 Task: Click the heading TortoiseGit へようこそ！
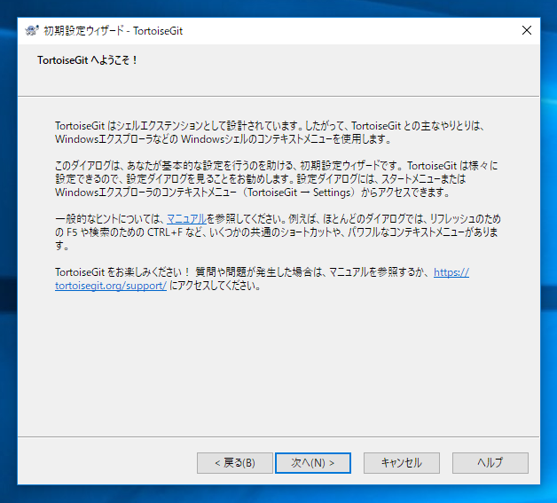coord(88,60)
